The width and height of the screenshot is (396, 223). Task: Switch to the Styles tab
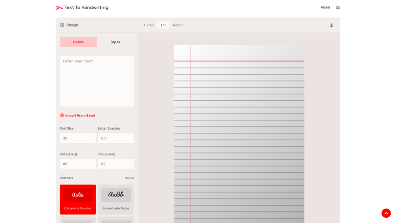(115, 42)
